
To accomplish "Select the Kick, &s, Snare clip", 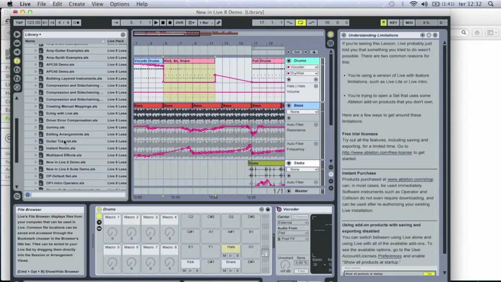I will point(189,61).
